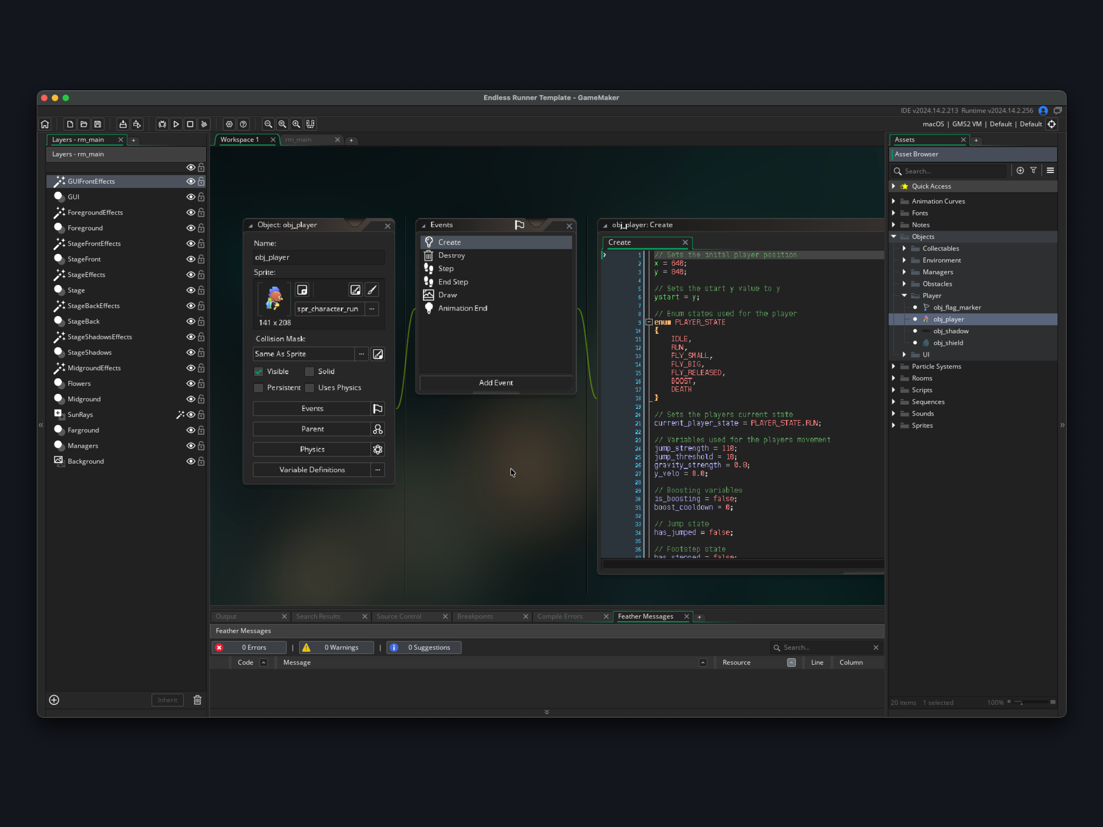Click the Home start page icon
The width and height of the screenshot is (1103, 827).
click(x=45, y=124)
